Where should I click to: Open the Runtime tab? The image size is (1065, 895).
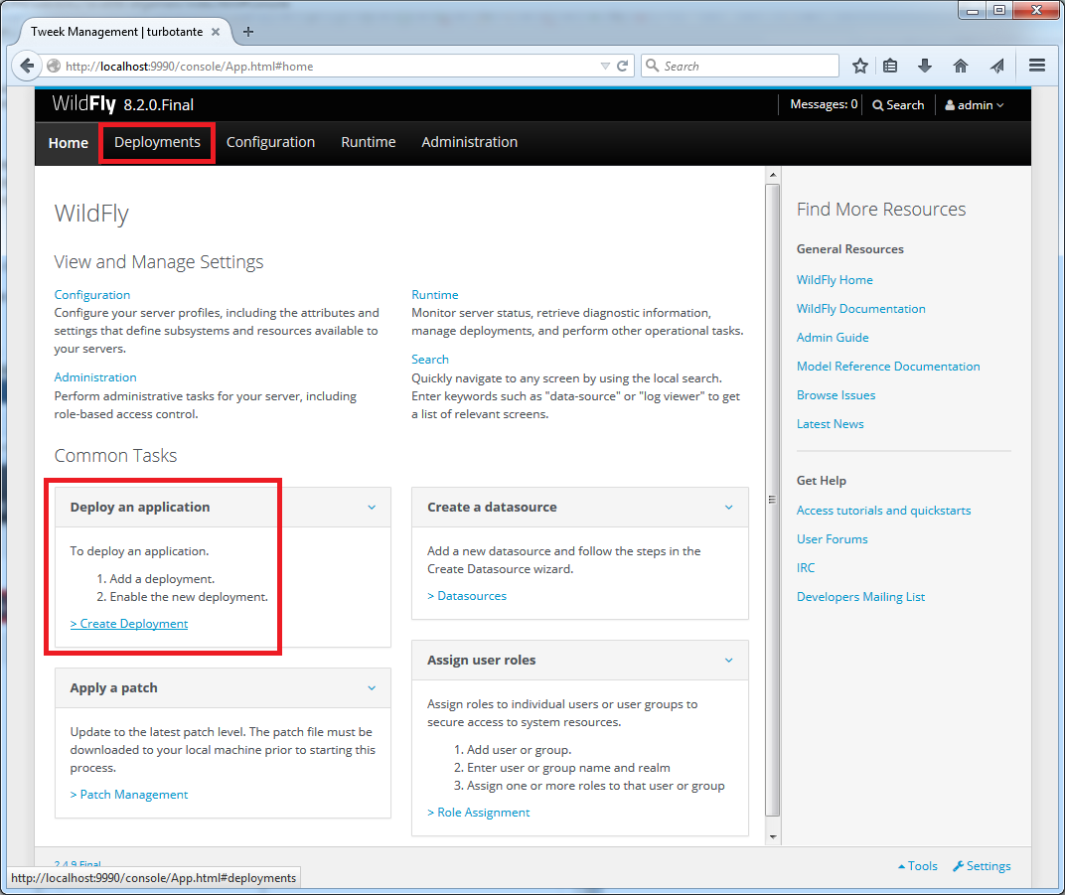coord(369,142)
